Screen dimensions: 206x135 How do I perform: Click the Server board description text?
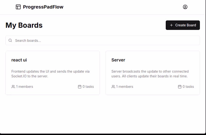[150, 74]
